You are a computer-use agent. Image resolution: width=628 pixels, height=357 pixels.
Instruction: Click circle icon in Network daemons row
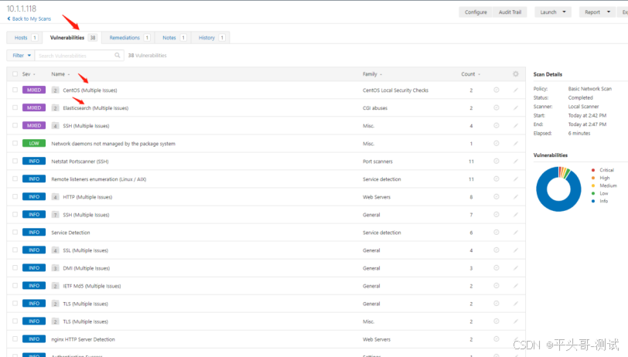pyautogui.click(x=497, y=143)
